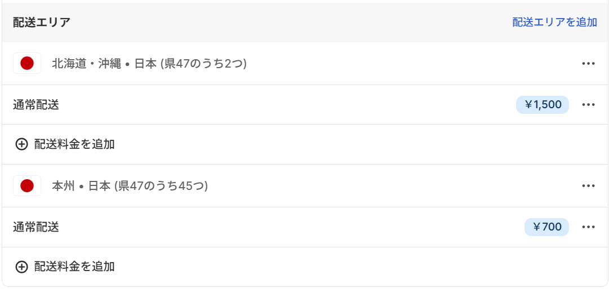This screenshot has width=609, height=297.
Task: Open the three-dot menu beside ¥1,500 rate
Action: [588, 105]
